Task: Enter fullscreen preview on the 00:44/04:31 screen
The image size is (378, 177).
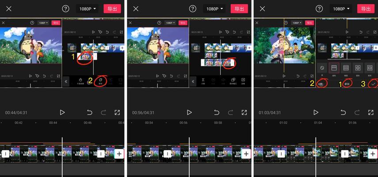Action: pos(118,112)
